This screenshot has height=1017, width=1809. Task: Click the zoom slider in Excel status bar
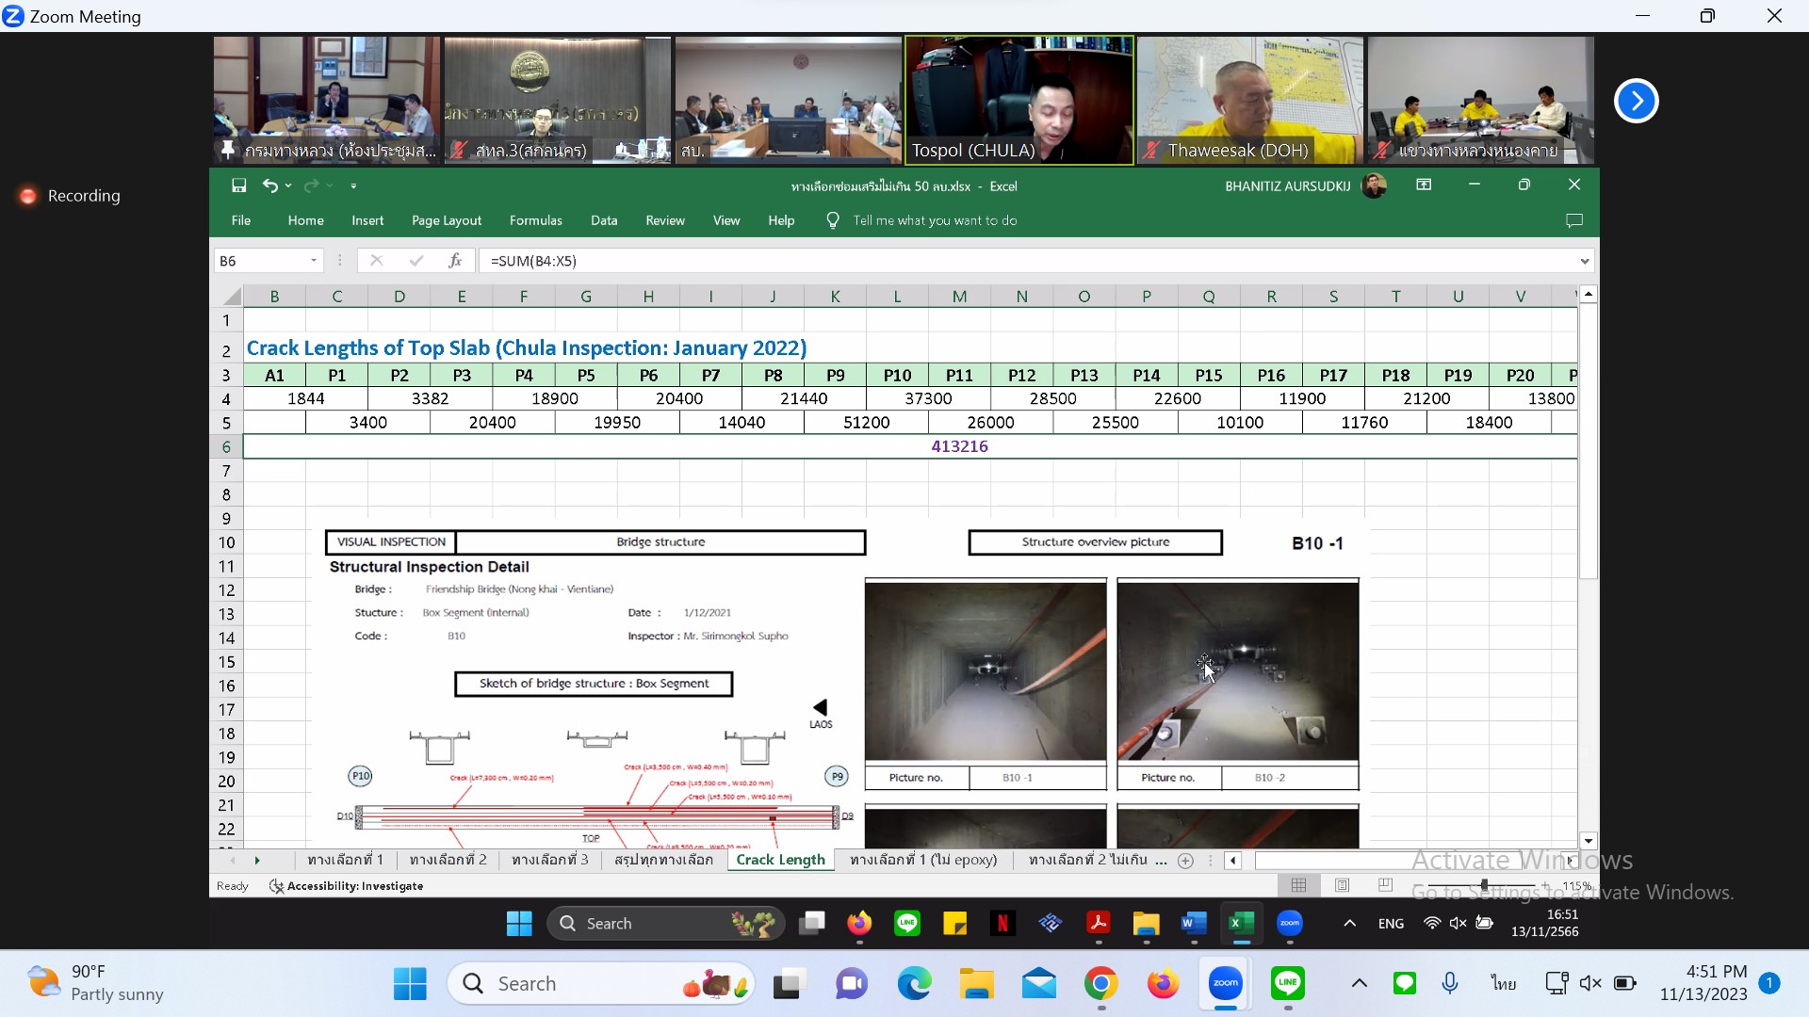click(x=1484, y=885)
